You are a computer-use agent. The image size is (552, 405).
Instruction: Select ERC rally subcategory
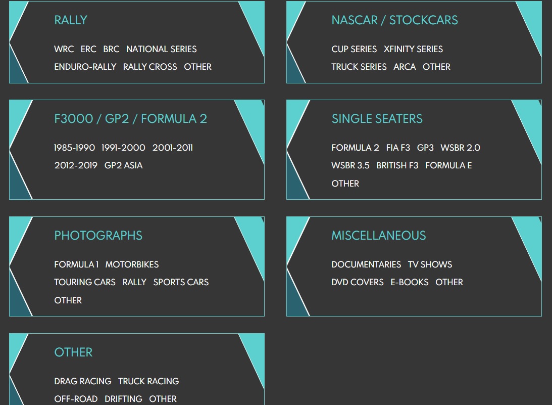point(88,49)
